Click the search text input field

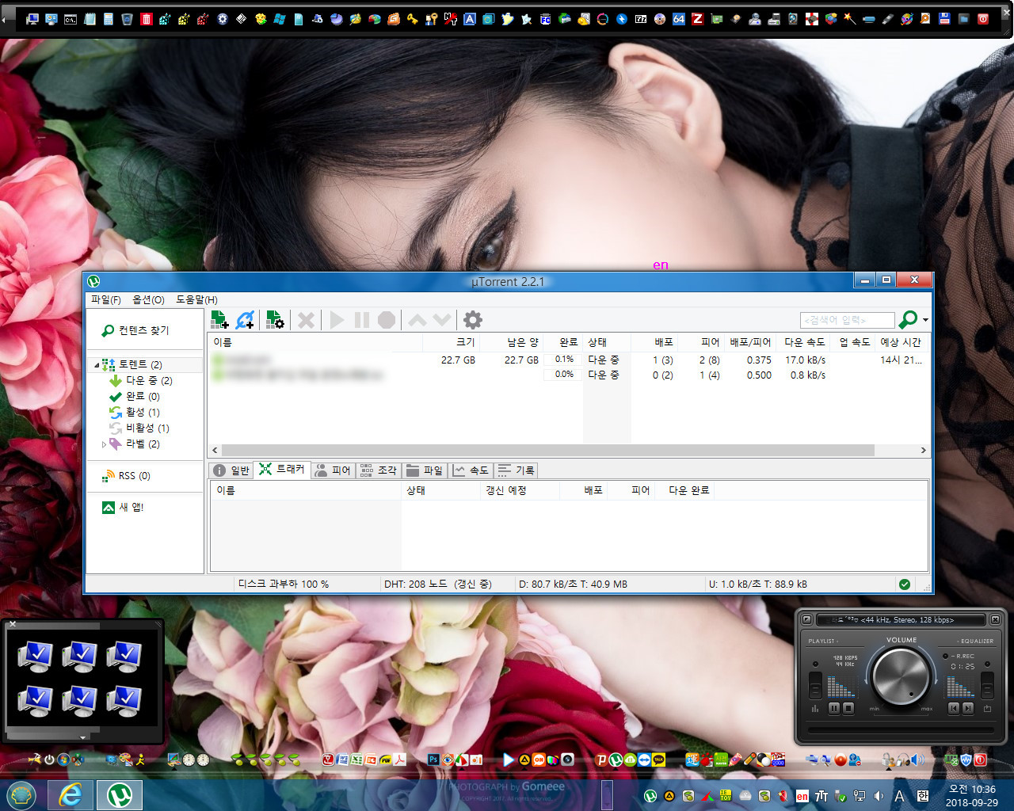848,320
